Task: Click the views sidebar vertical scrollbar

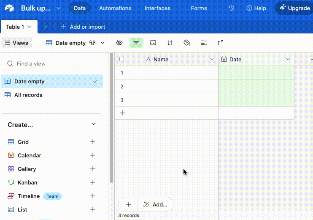Action: pos(111,118)
